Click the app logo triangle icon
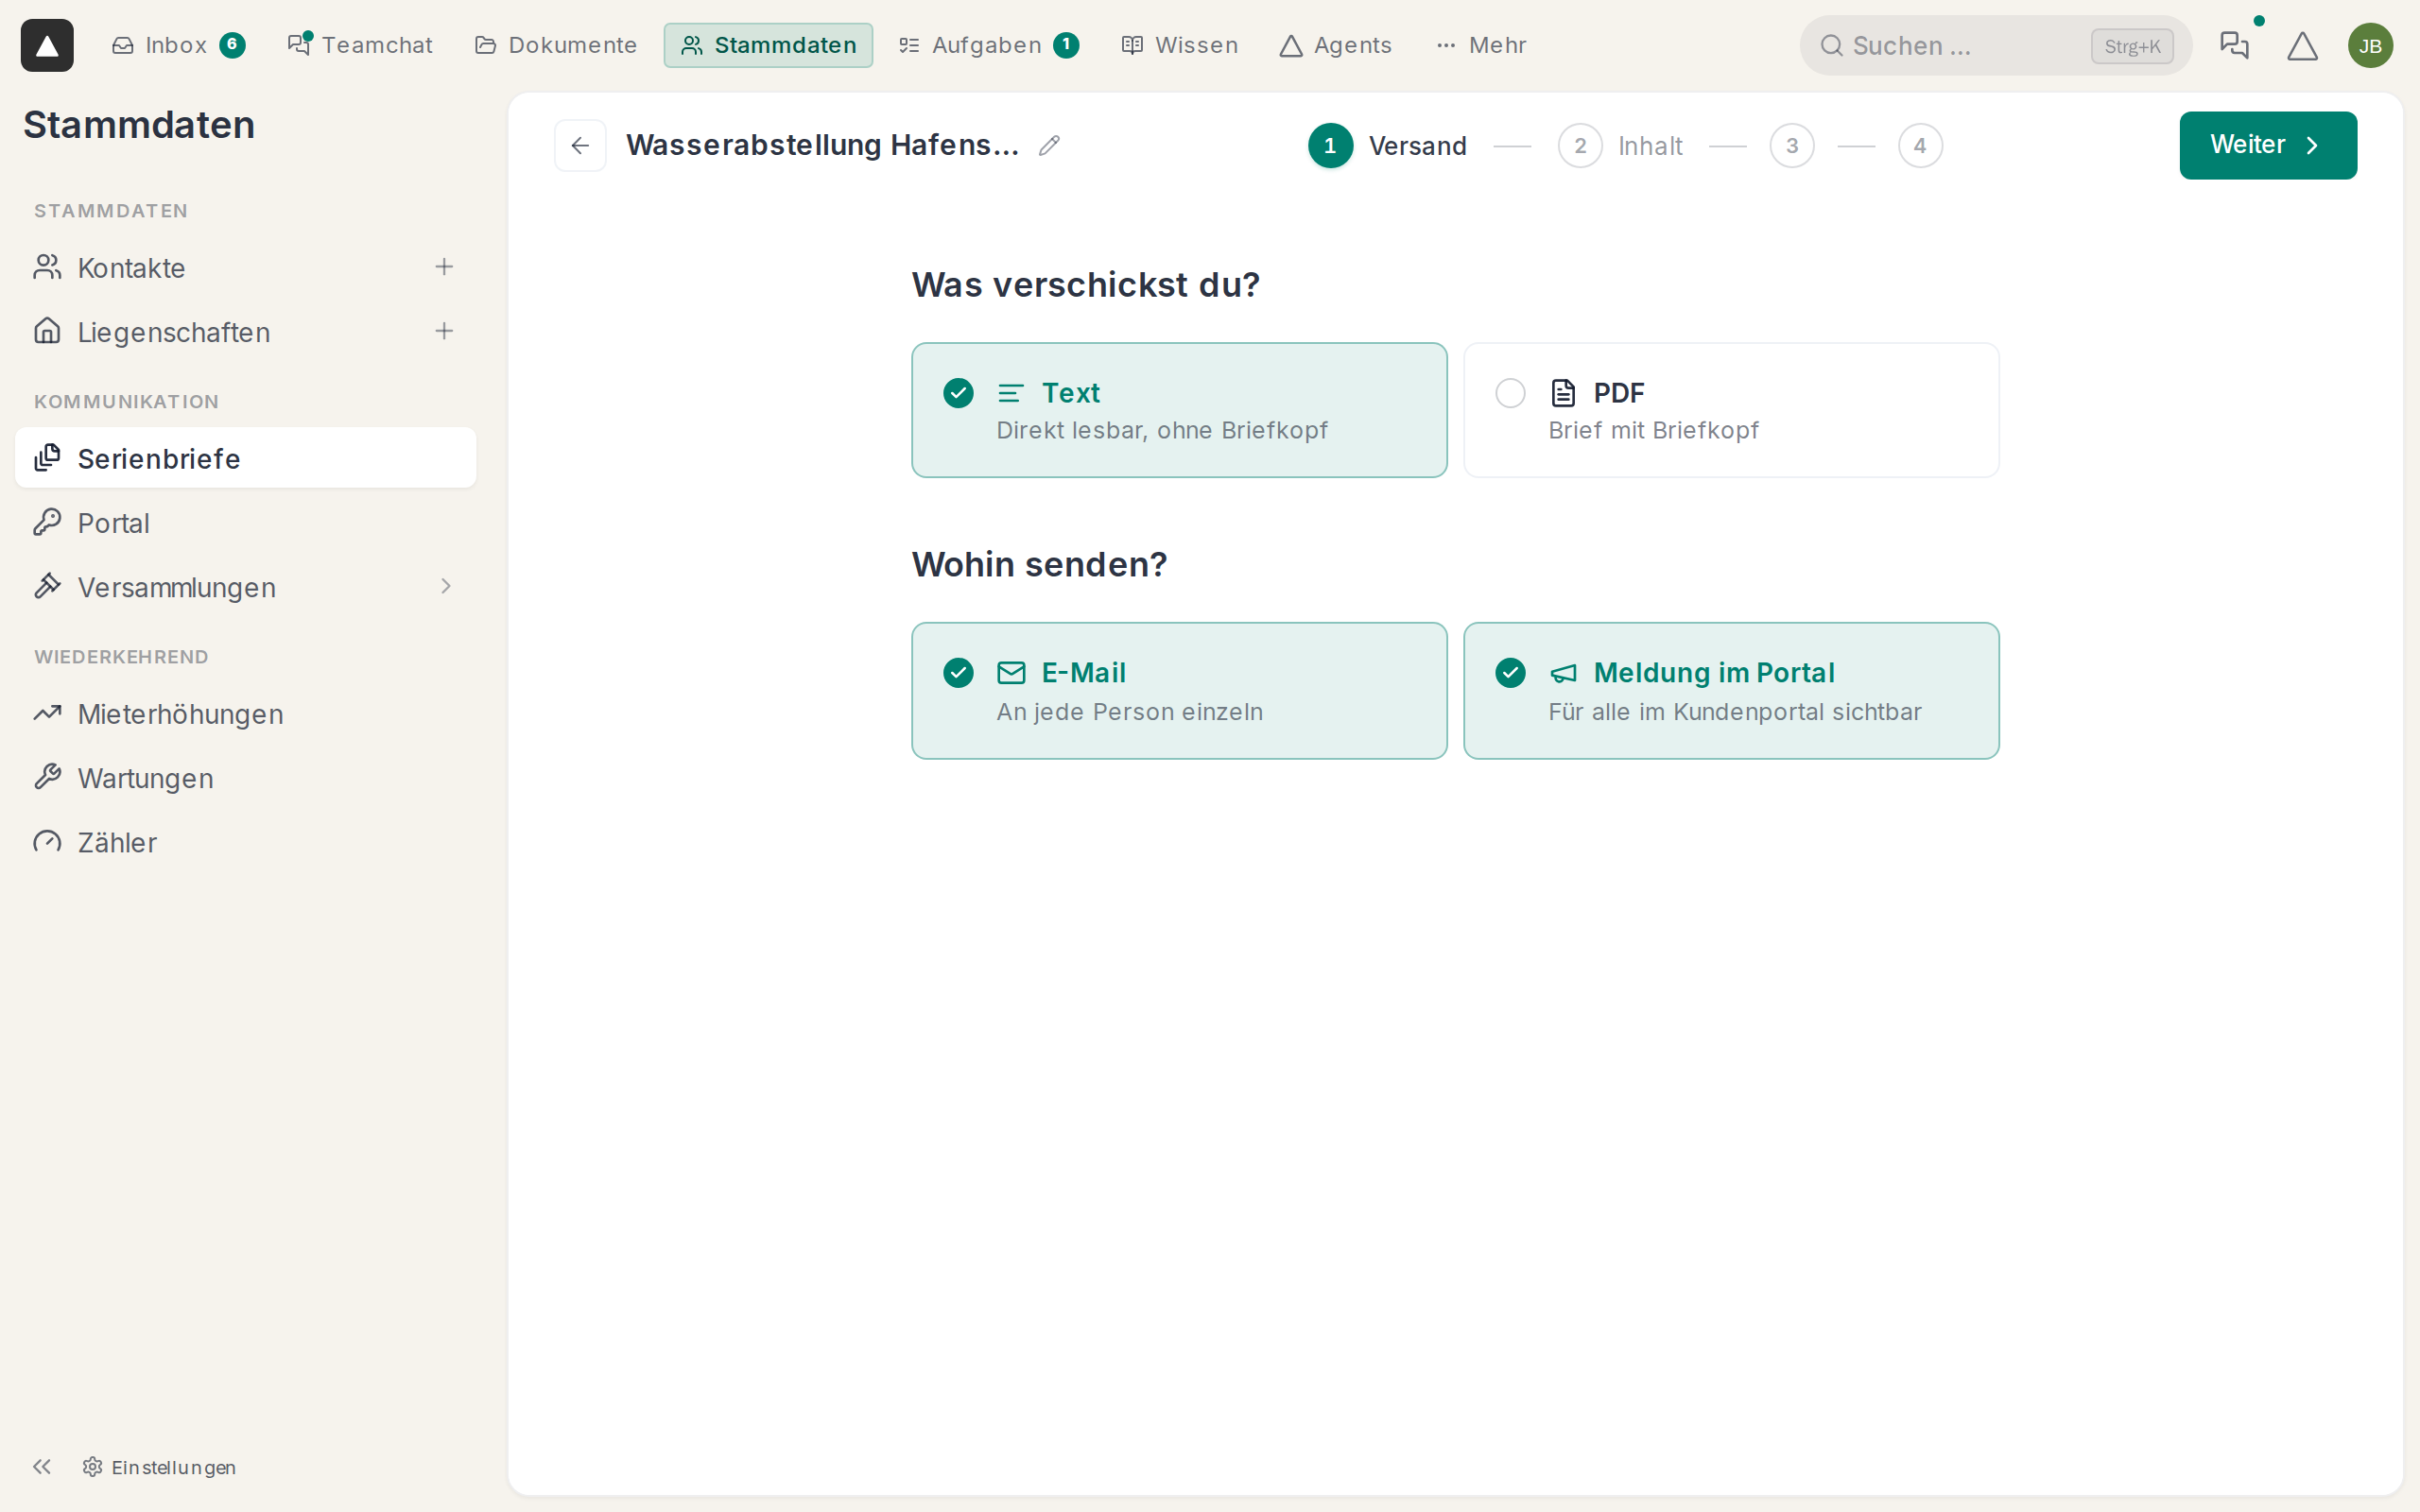Screen dimensions: 2420x1512 [47, 45]
